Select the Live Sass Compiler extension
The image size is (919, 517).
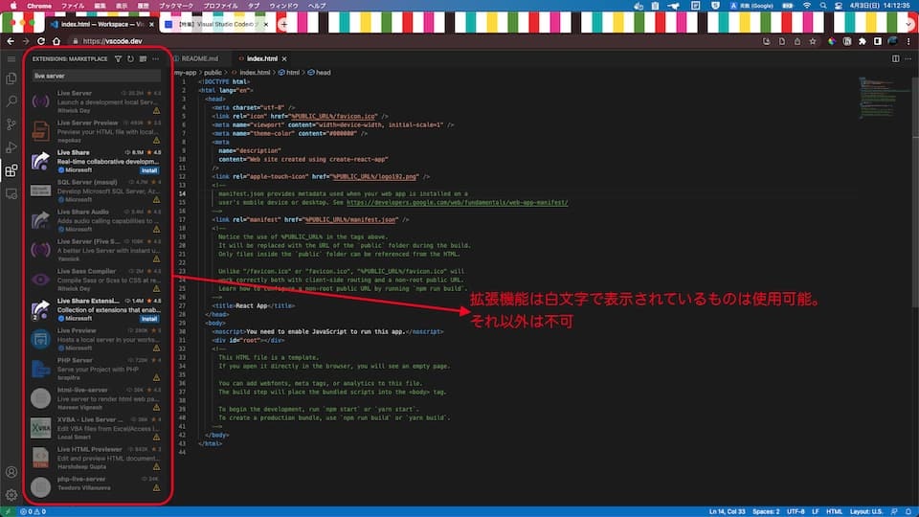point(96,280)
